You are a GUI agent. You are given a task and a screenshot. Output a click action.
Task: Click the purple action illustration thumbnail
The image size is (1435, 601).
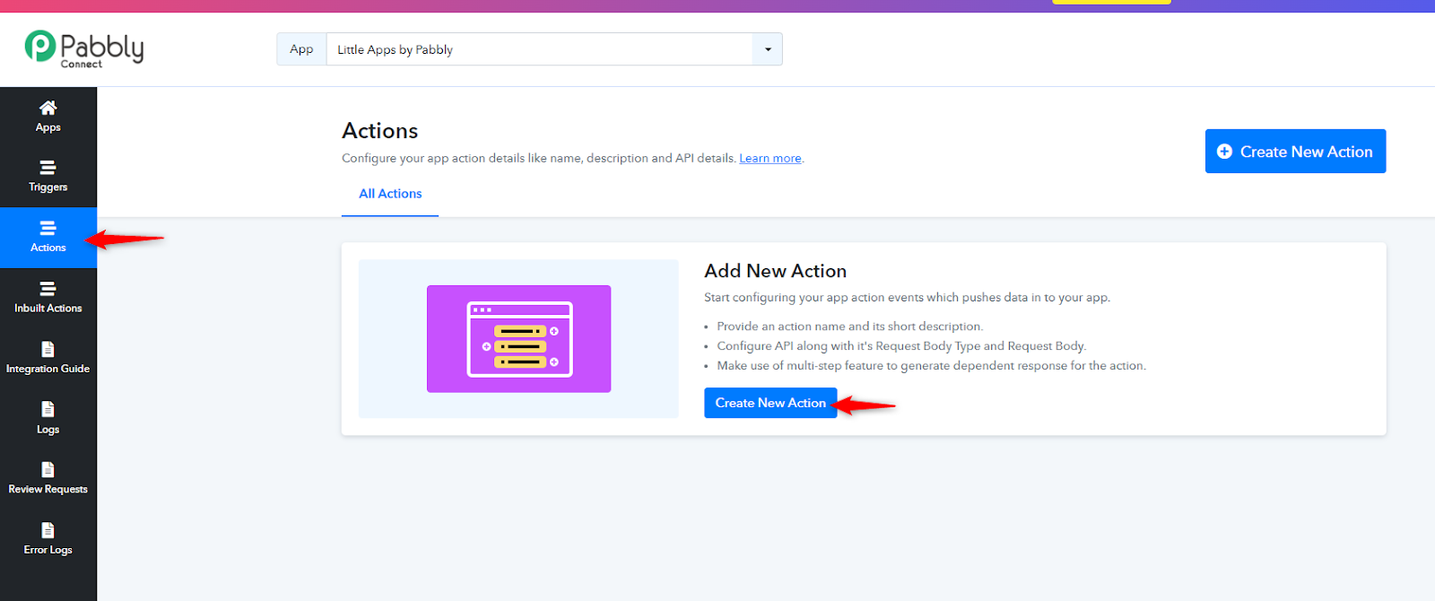pyautogui.click(x=518, y=339)
